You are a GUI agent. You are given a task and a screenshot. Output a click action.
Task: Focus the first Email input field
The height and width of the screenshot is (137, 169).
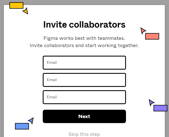pos(84,63)
